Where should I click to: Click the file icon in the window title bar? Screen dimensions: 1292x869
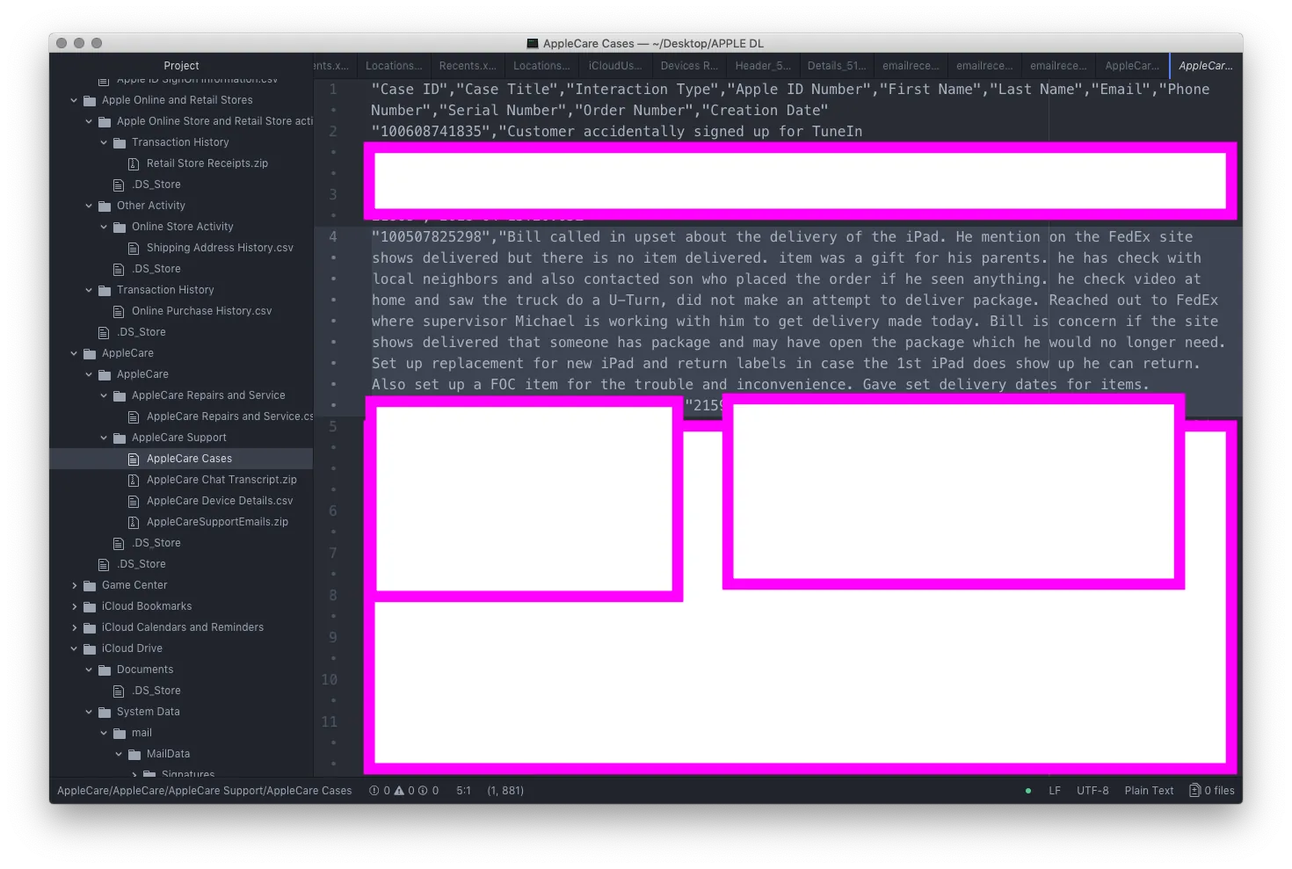(x=532, y=43)
